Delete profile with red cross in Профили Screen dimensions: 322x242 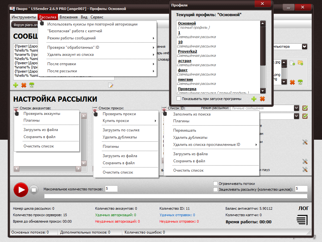pyautogui.click(x=262, y=99)
